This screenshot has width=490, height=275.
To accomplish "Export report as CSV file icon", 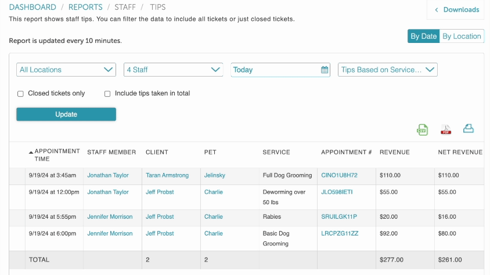I will coord(422,130).
